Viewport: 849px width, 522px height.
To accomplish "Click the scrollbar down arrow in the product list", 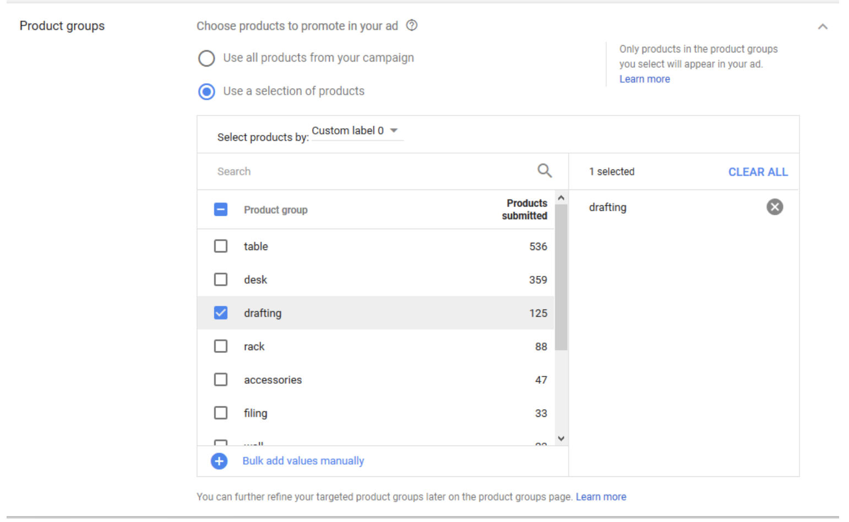I will [x=560, y=439].
